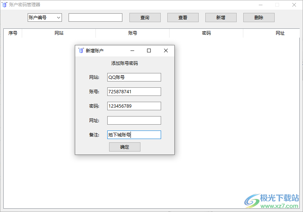303x212 pixels.
Task: Select the 密码 column header
Action: coord(206,33)
